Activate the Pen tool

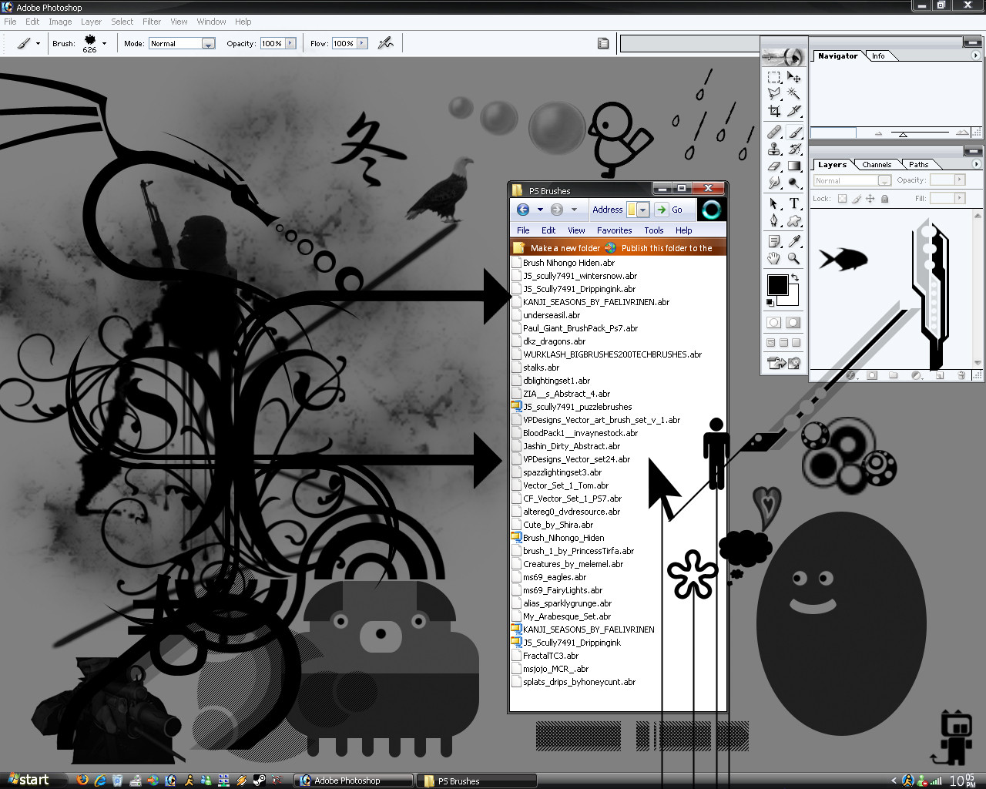[774, 220]
